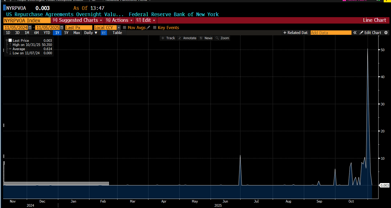Select the line chart type icon
The width and height of the screenshot is (391, 208).
pyautogui.click(x=104, y=33)
